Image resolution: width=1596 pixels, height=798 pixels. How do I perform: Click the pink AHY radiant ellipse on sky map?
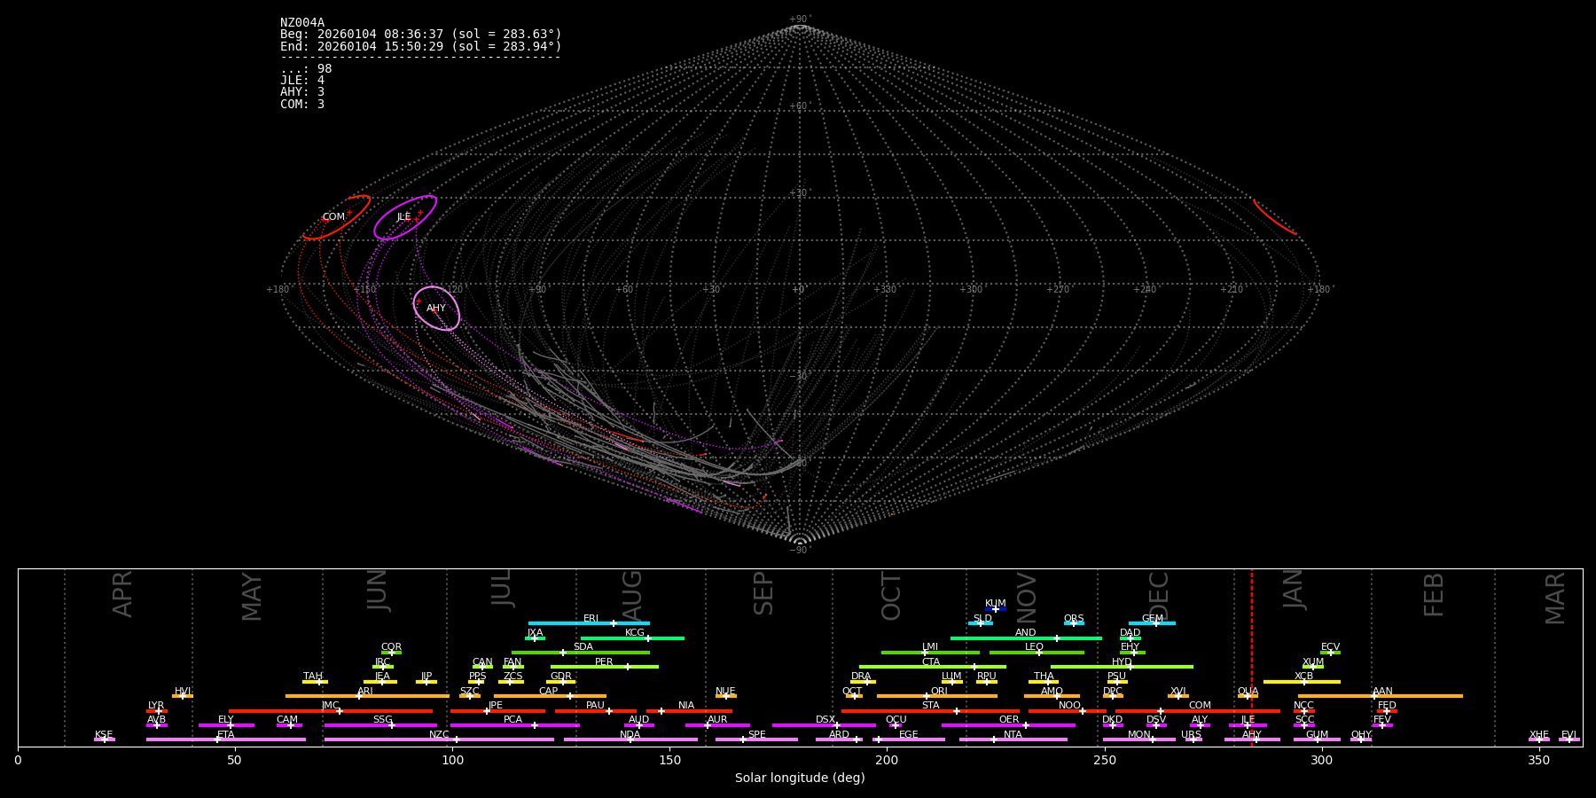pos(436,308)
